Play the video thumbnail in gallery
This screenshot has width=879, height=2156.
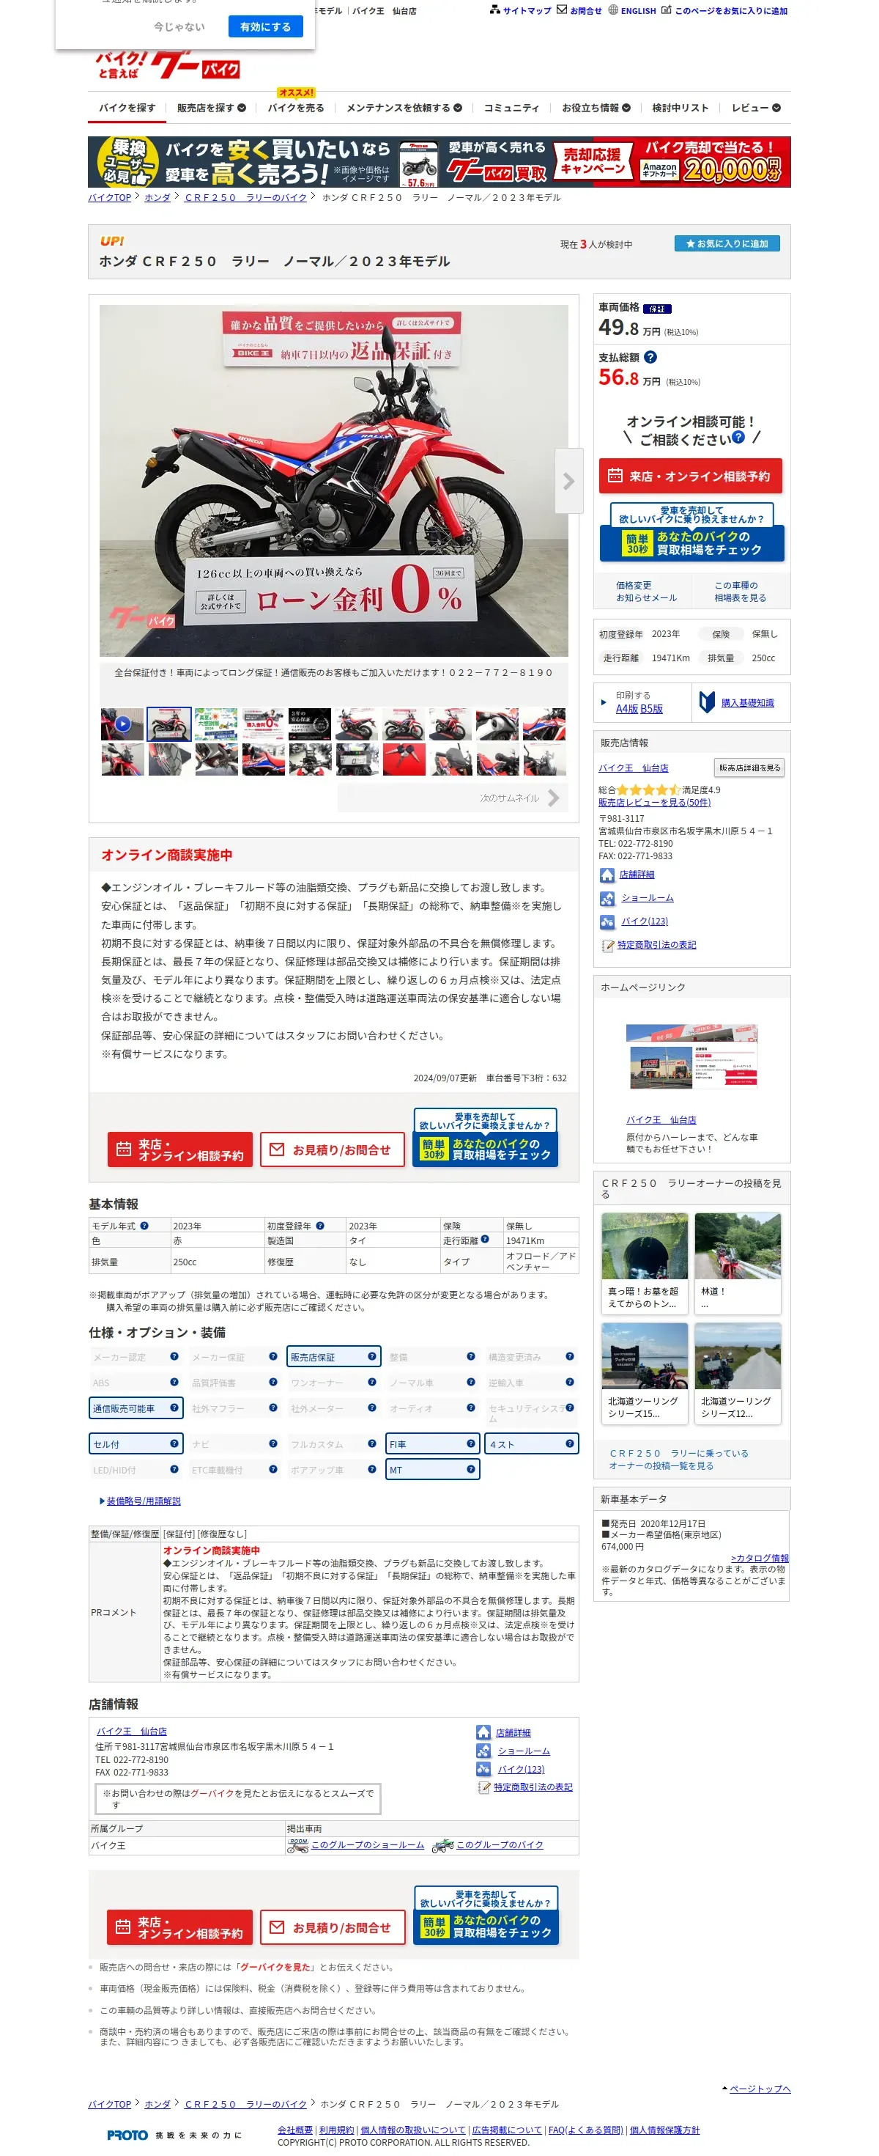tap(122, 724)
